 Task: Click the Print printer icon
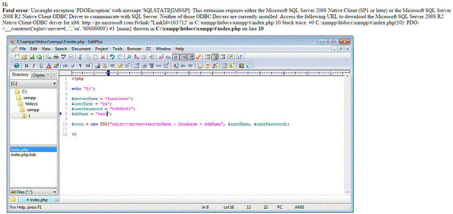(56, 57)
